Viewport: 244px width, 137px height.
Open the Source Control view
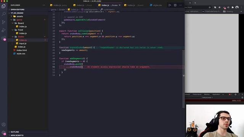pyautogui.click(x=3, y=22)
